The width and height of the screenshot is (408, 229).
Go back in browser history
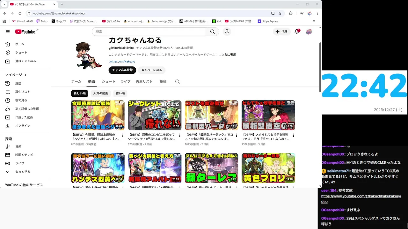pyautogui.click(x=5, y=13)
